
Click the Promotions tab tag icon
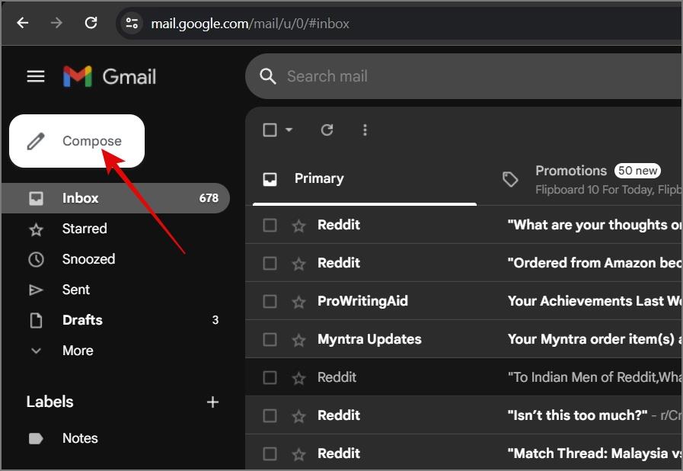pyautogui.click(x=510, y=179)
